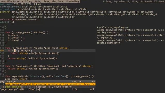Click chat username 'mr_pool_shot'
The height and width of the screenshot is (93, 165).
8,9
